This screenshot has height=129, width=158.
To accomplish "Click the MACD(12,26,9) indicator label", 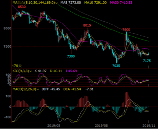I will coord(24,89).
